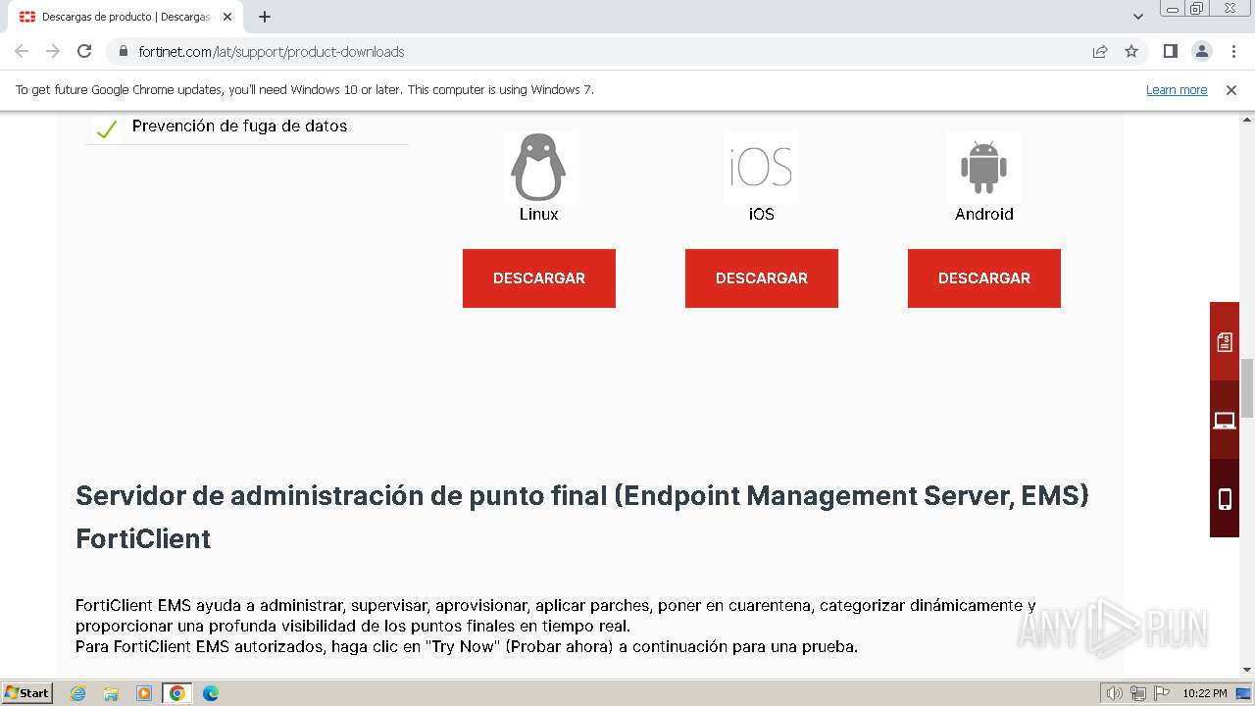The image size is (1255, 706).
Task: Go back to previous page
Action: pyautogui.click(x=22, y=51)
